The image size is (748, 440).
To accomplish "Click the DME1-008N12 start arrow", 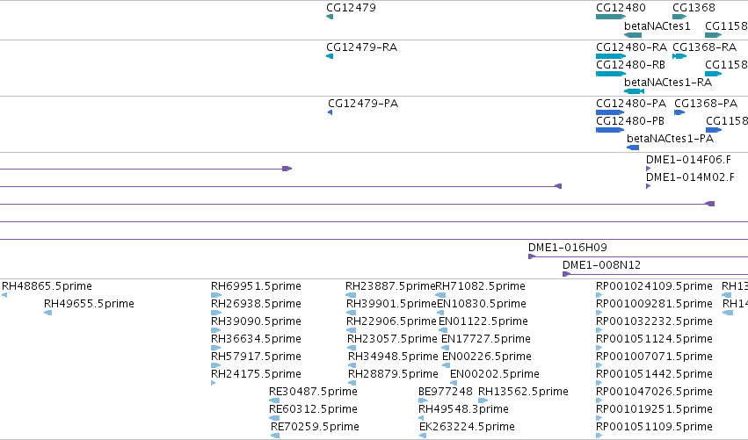I will click(566, 274).
